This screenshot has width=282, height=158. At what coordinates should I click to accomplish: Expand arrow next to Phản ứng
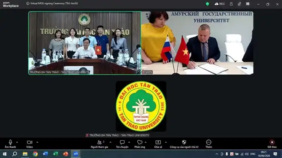(146, 142)
